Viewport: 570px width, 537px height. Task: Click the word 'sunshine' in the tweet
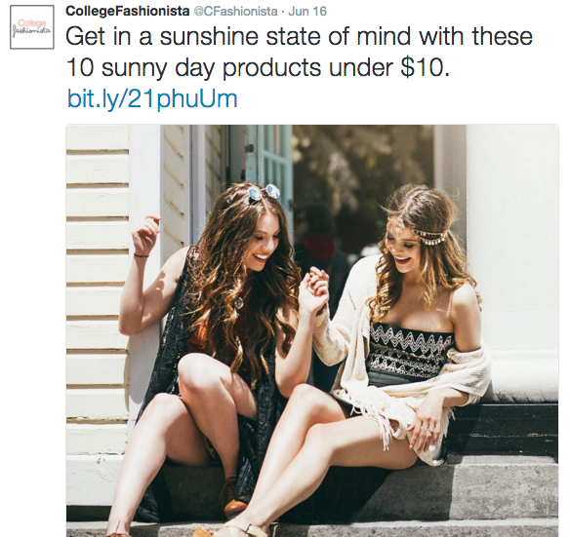(x=209, y=37)
